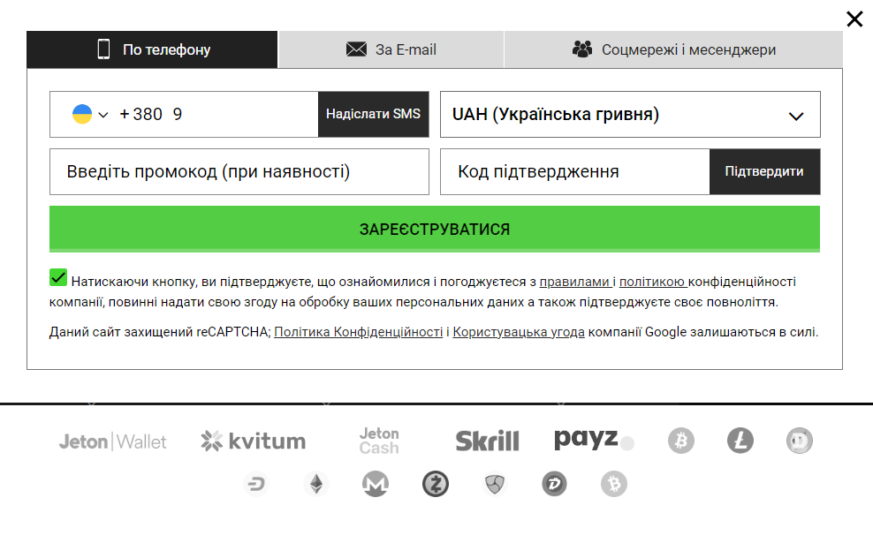This screenshot has width=873, height=558.
Task: Select the Jeton Cash payment logo
Action: click(x=379, y=441)
